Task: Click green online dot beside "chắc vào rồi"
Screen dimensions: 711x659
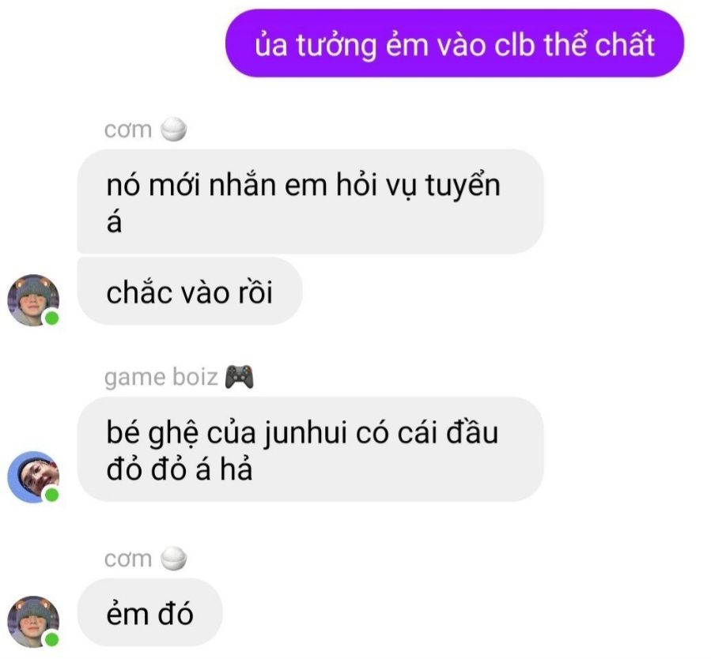Action: coord(51,318)
